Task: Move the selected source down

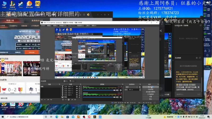Action: coord(75,100)
